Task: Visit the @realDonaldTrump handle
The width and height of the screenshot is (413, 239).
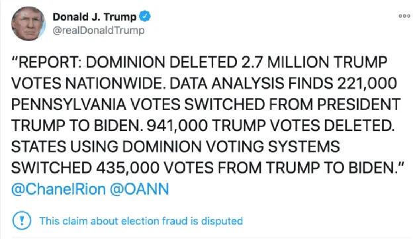Action: pyautogui.click(x=99, y=30)
